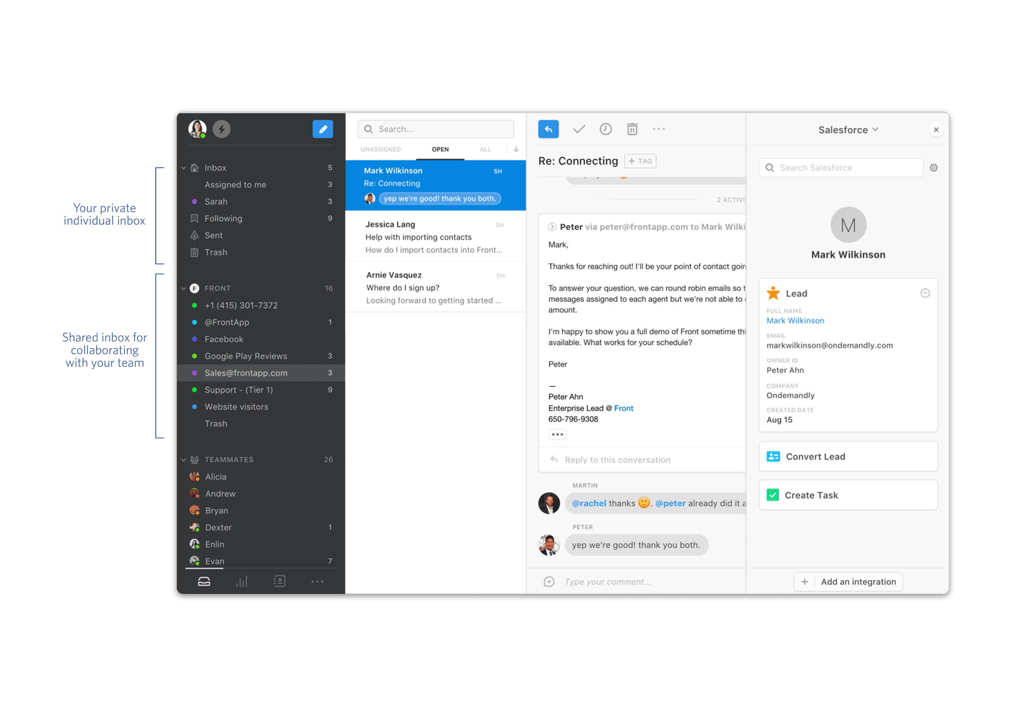
Task: Open teammate Andrew's inbox
Action: point(261,493)
